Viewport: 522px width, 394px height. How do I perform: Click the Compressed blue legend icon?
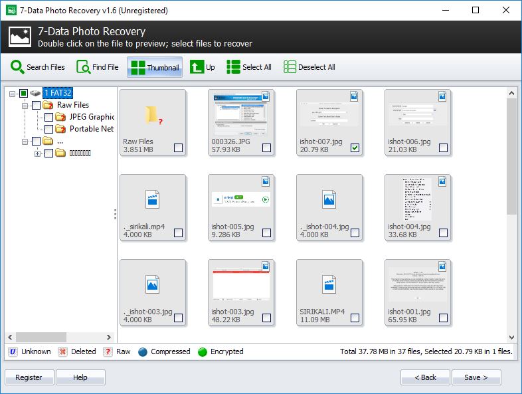[x=143, y=351]
